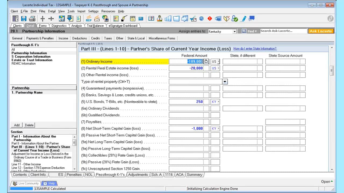Click the Add partnership button
The height and width of the screenshot is (193, 344).
(x=17, y=125)
